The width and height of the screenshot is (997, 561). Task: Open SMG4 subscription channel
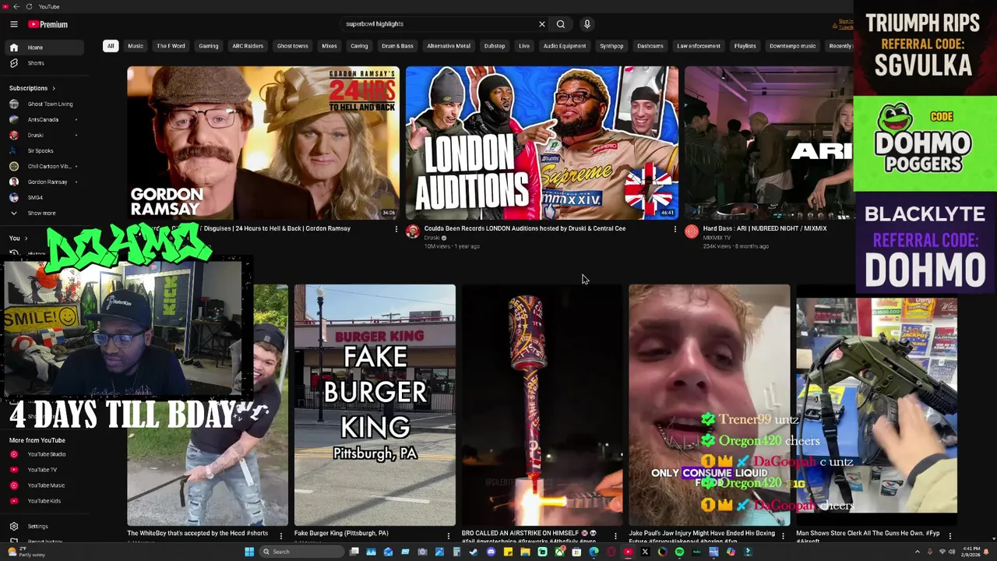[44, 197]
